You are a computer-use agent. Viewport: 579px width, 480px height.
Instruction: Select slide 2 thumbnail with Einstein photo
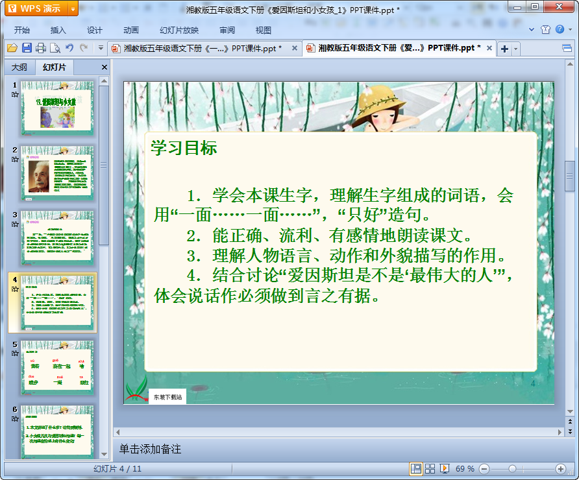pos(57,173)
